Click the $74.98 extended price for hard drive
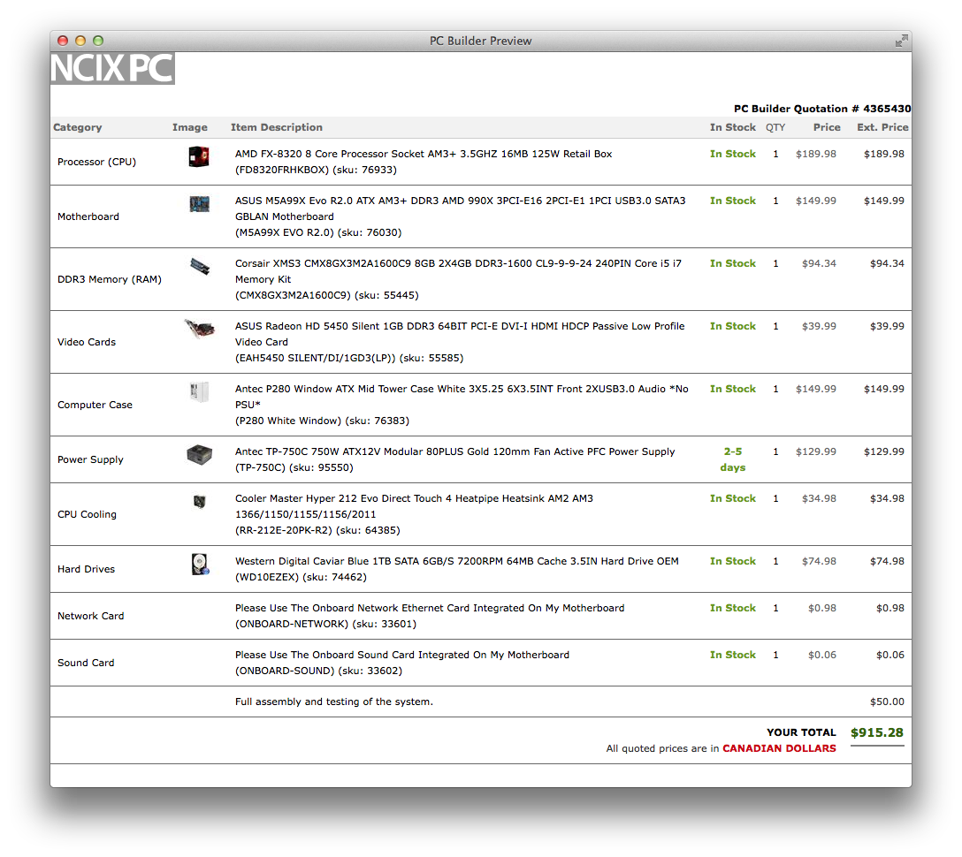 (887, 561)
